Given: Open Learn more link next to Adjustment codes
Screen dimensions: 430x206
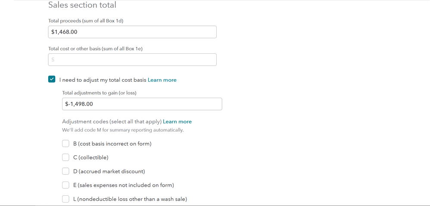Looking at the screenshot, I should click(177, 121).
